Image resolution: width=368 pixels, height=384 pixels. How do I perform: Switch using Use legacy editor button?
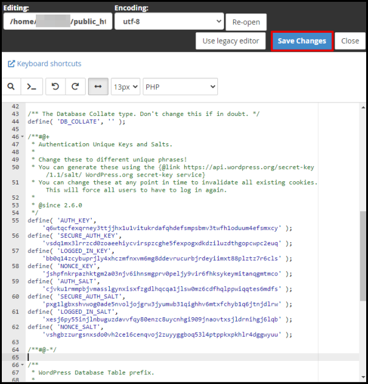point(231,41)
